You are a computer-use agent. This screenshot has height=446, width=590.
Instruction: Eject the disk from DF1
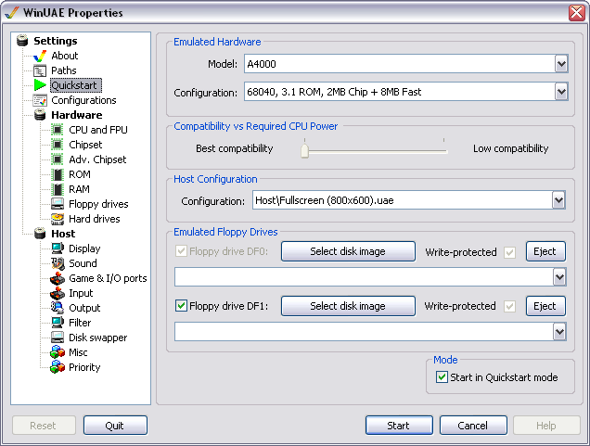545,306
